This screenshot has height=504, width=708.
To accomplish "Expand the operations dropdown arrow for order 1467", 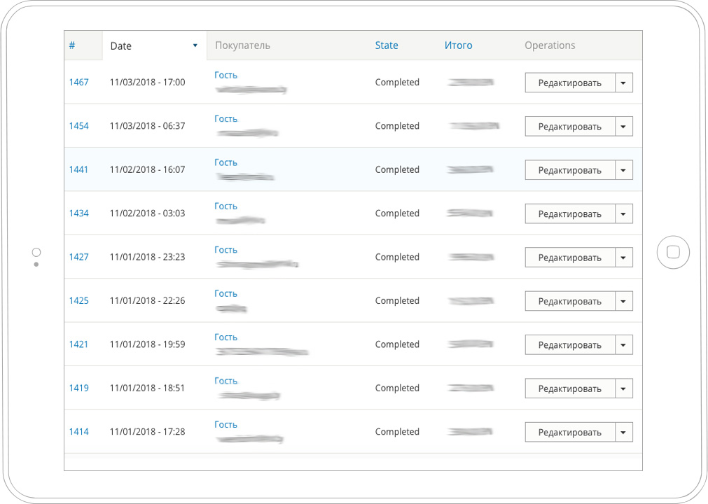I will coord(623,83).
